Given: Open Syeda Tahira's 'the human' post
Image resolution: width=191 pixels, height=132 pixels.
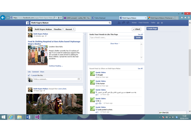Looking at the screenshot, I should (x=101, y=83).
